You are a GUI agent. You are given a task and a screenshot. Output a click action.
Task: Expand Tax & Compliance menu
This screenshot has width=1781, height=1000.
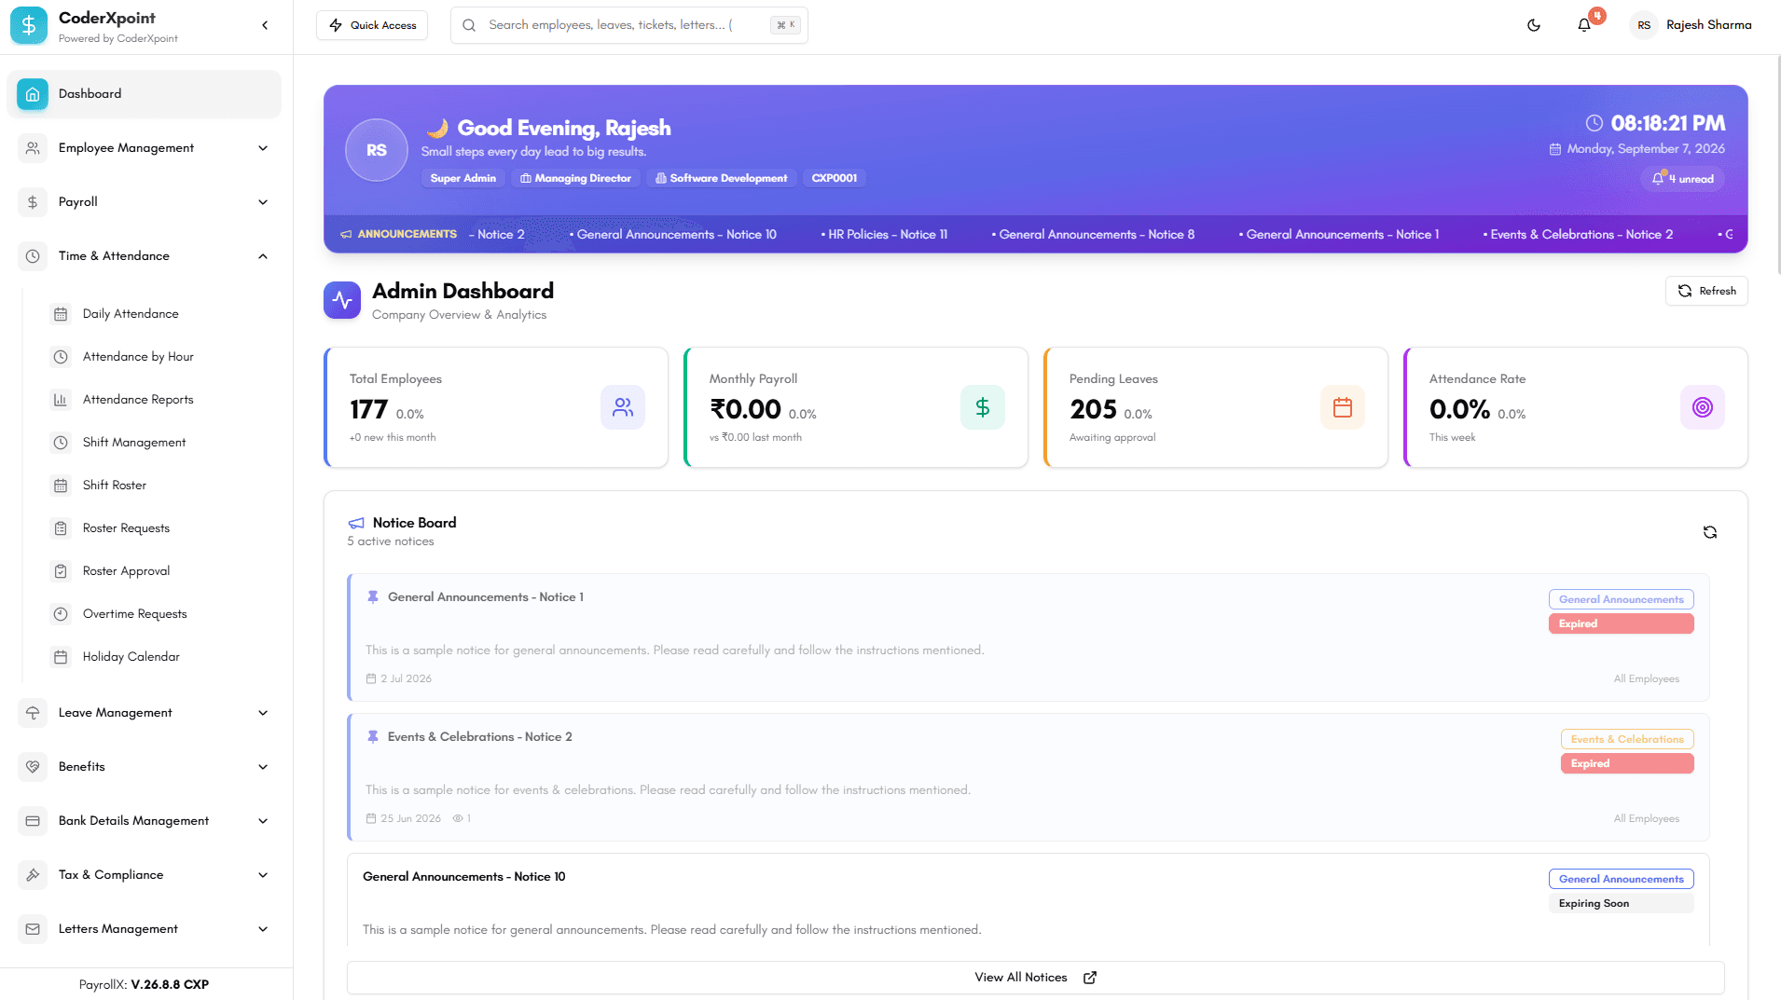pyautogui.click(x=263, y=875)
